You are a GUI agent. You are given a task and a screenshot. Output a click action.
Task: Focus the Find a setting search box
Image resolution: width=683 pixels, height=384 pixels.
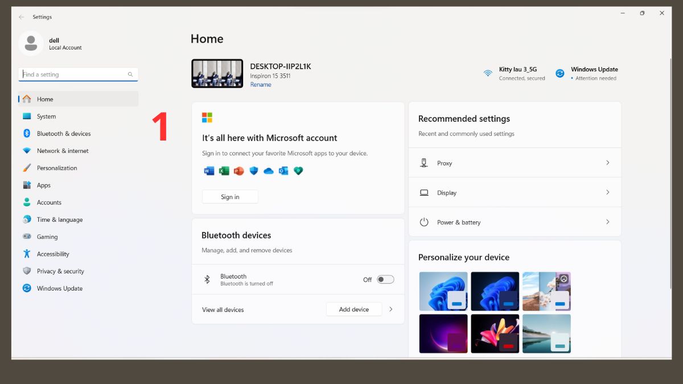coord(78,75)
